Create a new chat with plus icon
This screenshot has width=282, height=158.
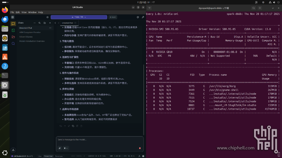(50, 23)
